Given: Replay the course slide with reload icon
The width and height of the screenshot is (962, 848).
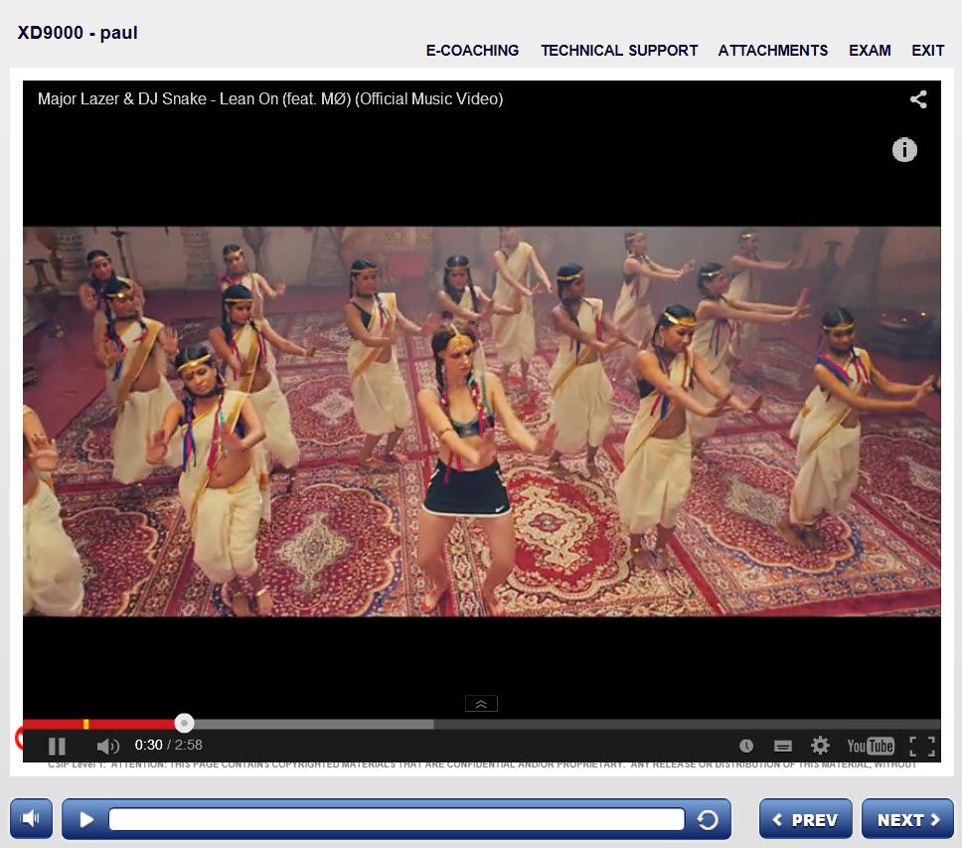Looking at the screenshot, I should pos(708,819).
